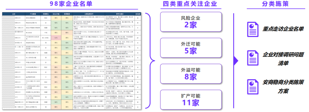Click the 高端真空装备 industry cell
The width and height of the screenshot is (309, 112).
click(33, 42)
